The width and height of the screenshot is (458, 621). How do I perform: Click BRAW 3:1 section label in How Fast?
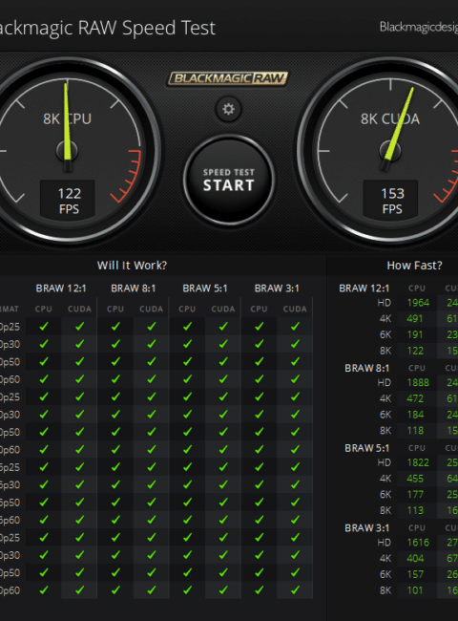(x=367, y=528)
